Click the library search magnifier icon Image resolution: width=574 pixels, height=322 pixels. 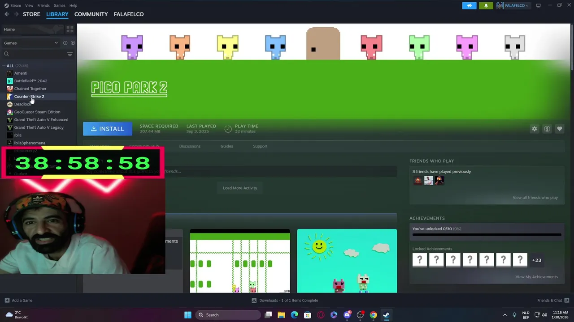[6, 54]
